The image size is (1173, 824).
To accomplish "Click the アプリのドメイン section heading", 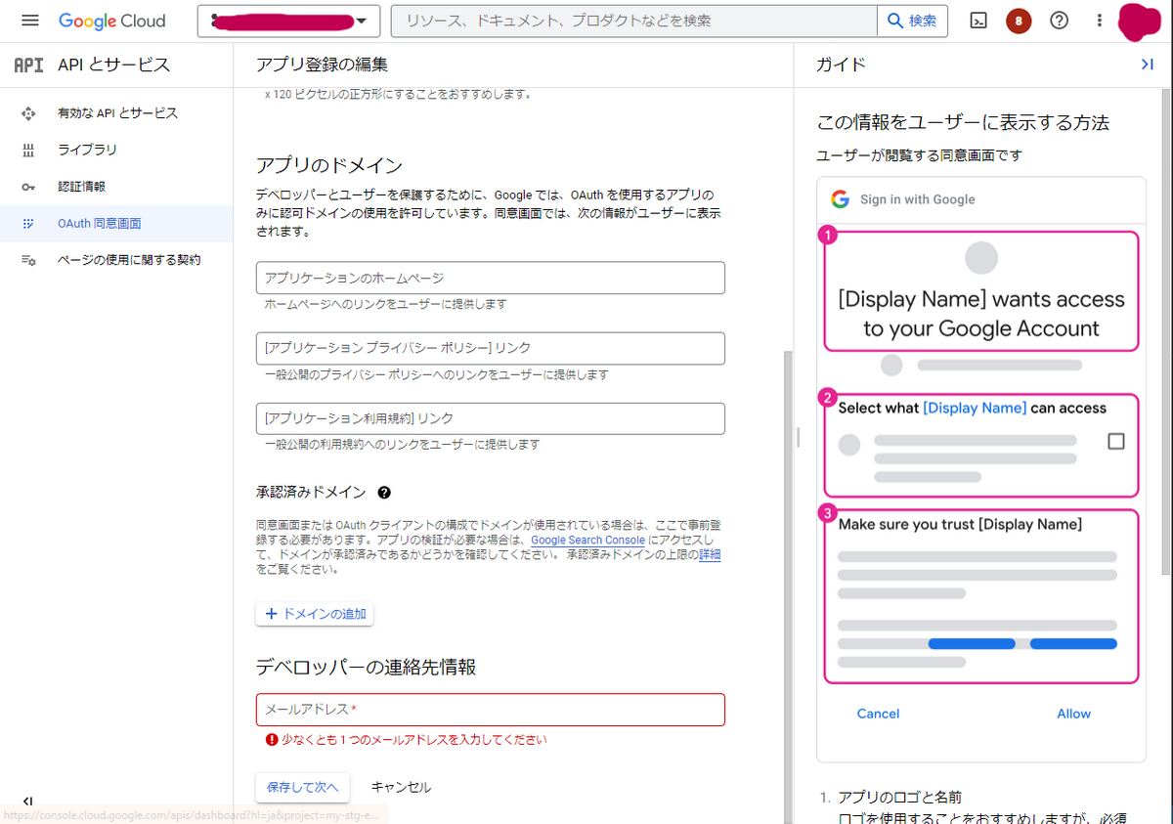I will click(x=329, y=165).
